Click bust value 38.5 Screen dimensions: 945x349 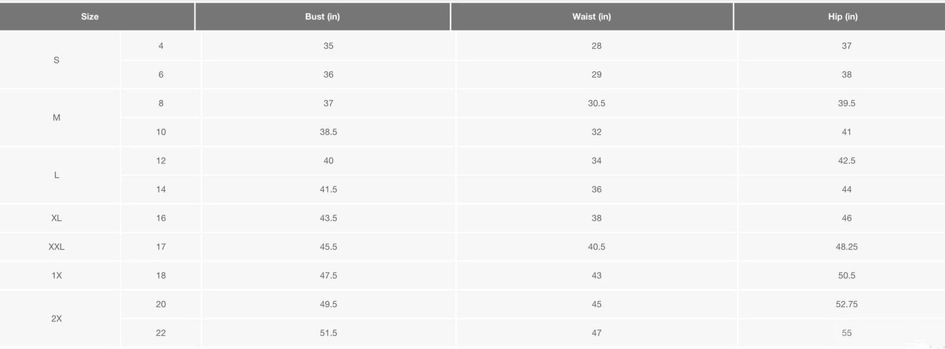[x=328, y=132]
